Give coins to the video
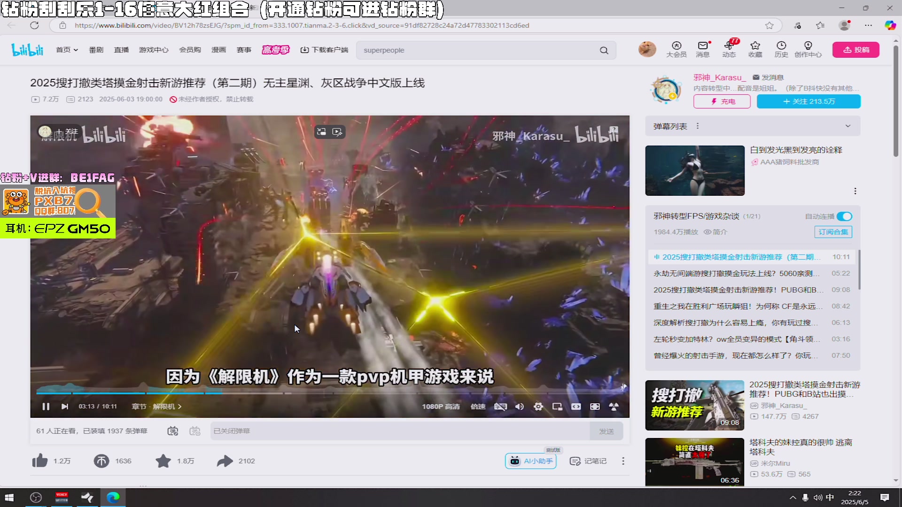The image size is (902, 507). [101, 461]
